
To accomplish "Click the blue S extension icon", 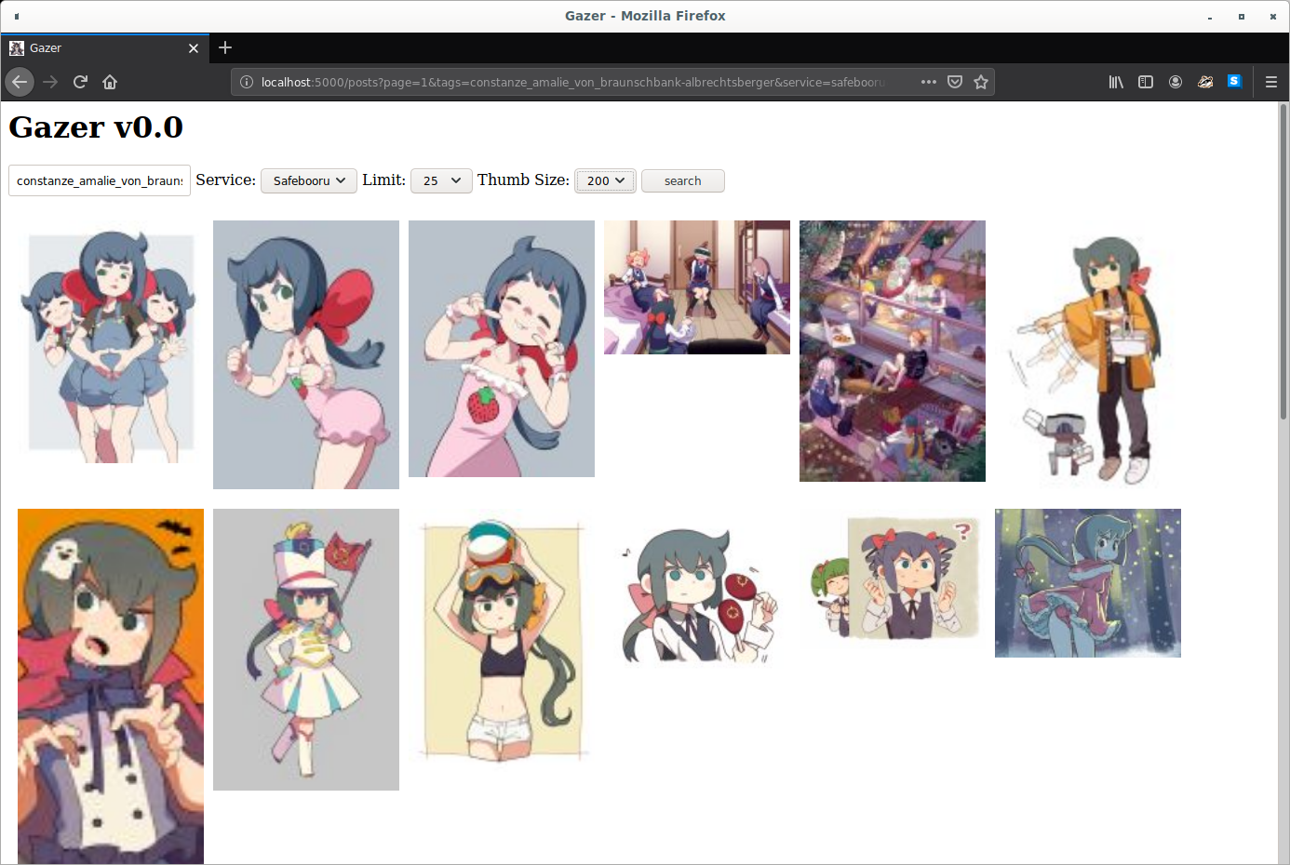I will click(x=1235, y=82).
